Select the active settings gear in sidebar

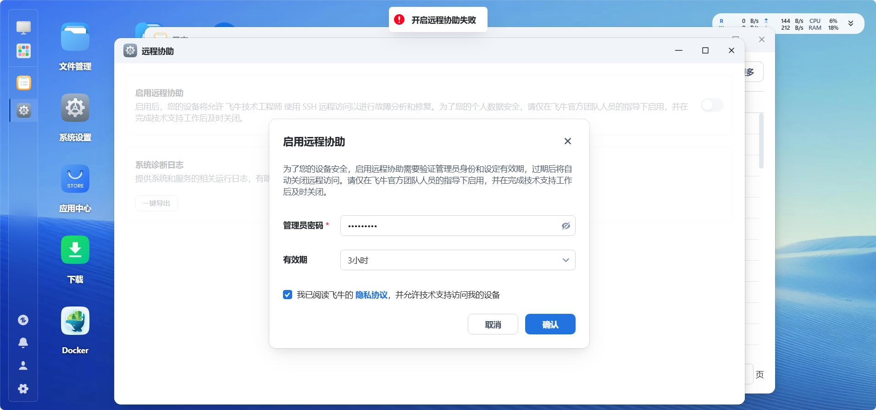[x=23, y=110]
